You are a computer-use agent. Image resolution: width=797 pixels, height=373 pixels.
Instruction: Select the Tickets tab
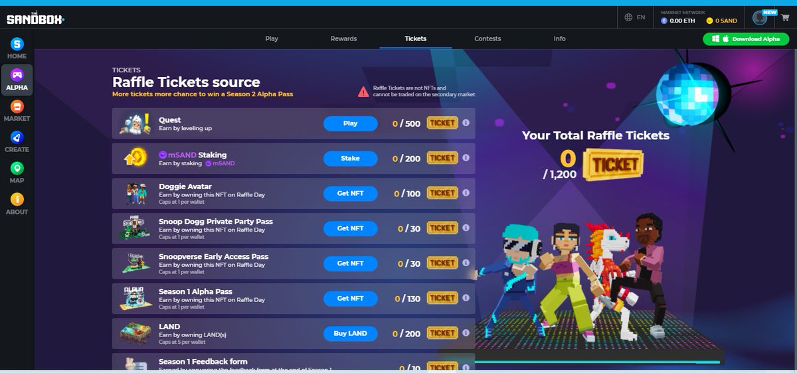(x=416, y=38)
